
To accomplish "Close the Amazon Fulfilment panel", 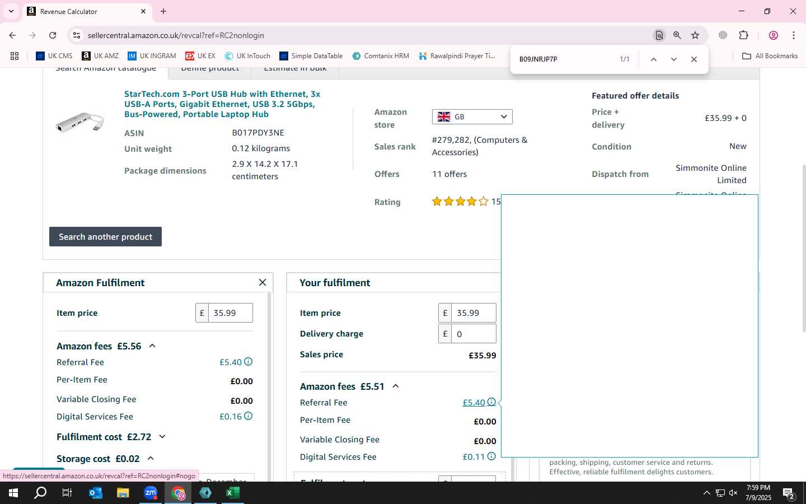I will tap(263, 283).
